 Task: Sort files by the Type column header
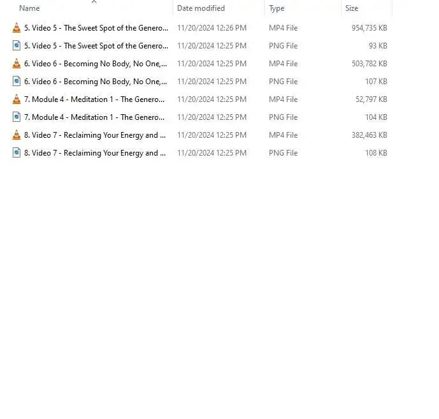click(277, 8)
